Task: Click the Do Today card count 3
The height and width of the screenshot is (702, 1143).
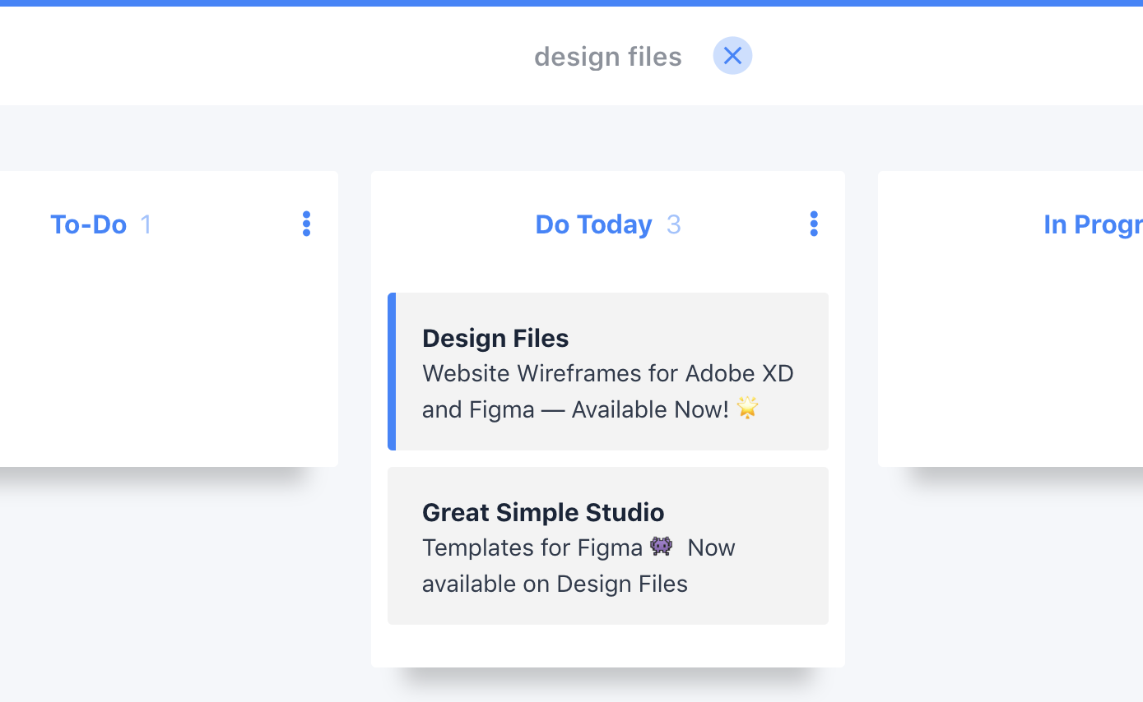Action: pos(673,224)
